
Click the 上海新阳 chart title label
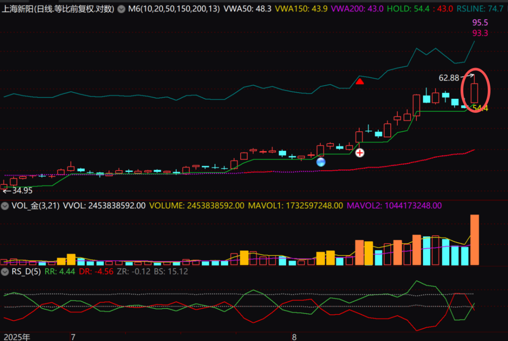[x=58, y=9]
